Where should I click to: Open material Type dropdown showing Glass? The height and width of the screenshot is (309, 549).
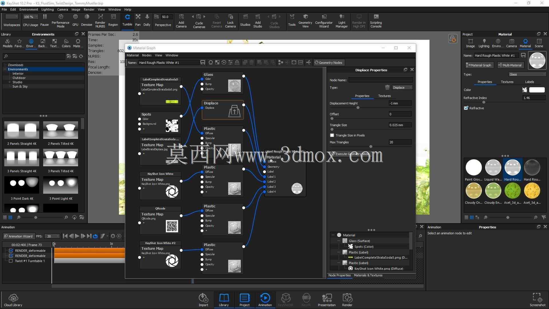pos(527,74)
